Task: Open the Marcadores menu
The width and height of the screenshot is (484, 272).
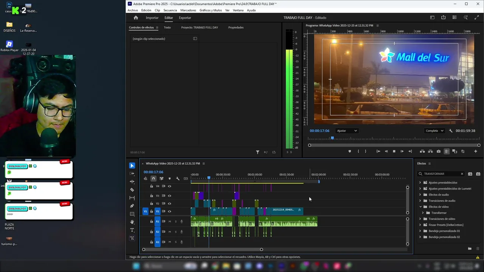Action: pyautogui.click(x=188, y=10)
